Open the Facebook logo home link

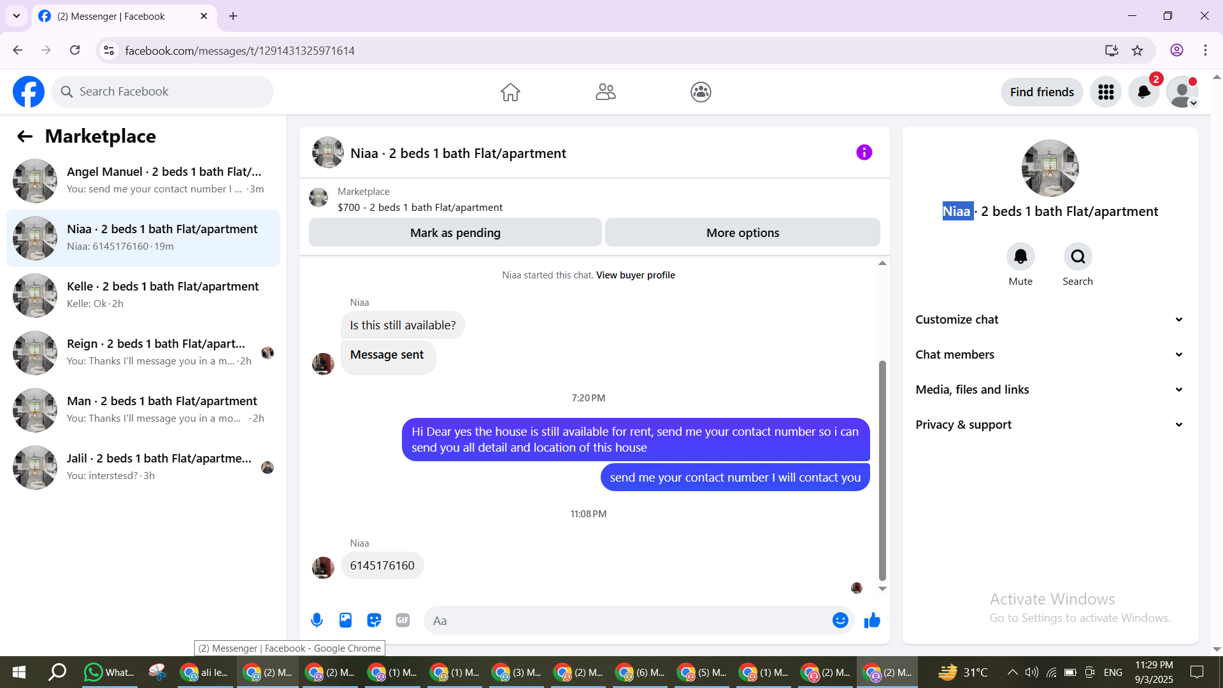pos(29,92)
